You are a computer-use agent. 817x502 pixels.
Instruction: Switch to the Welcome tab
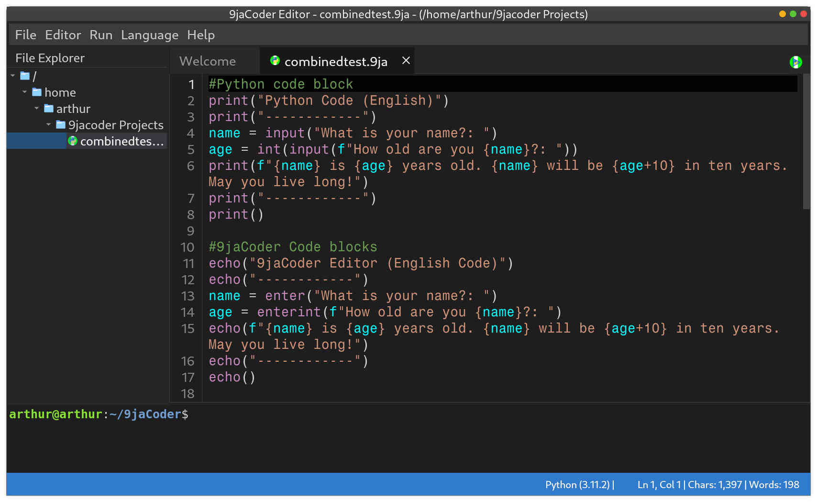coord(207,61)
